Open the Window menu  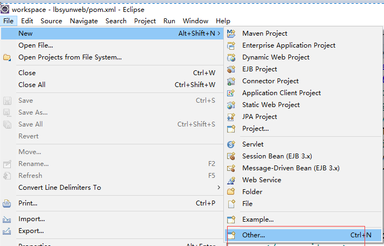(195, 21)
